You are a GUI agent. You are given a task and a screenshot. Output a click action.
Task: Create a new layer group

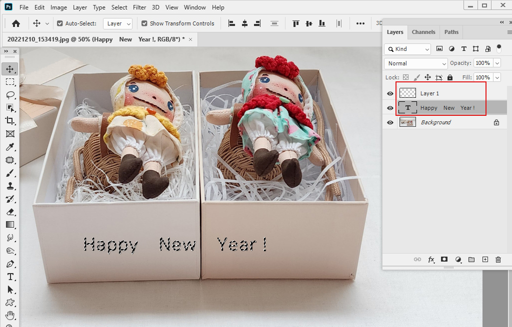pos(471,260)
